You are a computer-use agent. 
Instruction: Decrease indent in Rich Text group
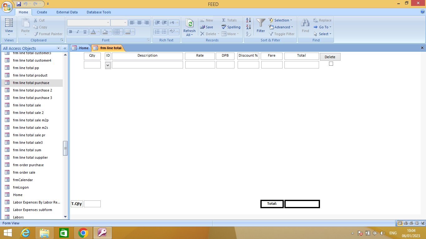tap(157, 23)
